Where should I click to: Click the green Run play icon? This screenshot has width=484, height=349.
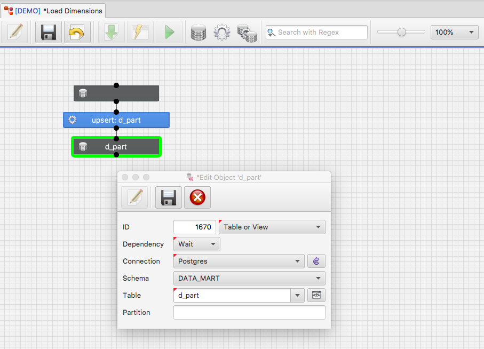point(169,32)
